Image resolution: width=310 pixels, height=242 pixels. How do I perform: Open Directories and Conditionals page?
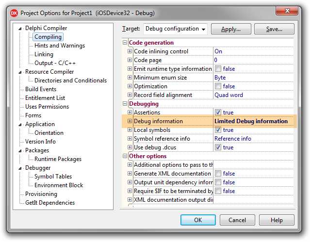(70, 81)
